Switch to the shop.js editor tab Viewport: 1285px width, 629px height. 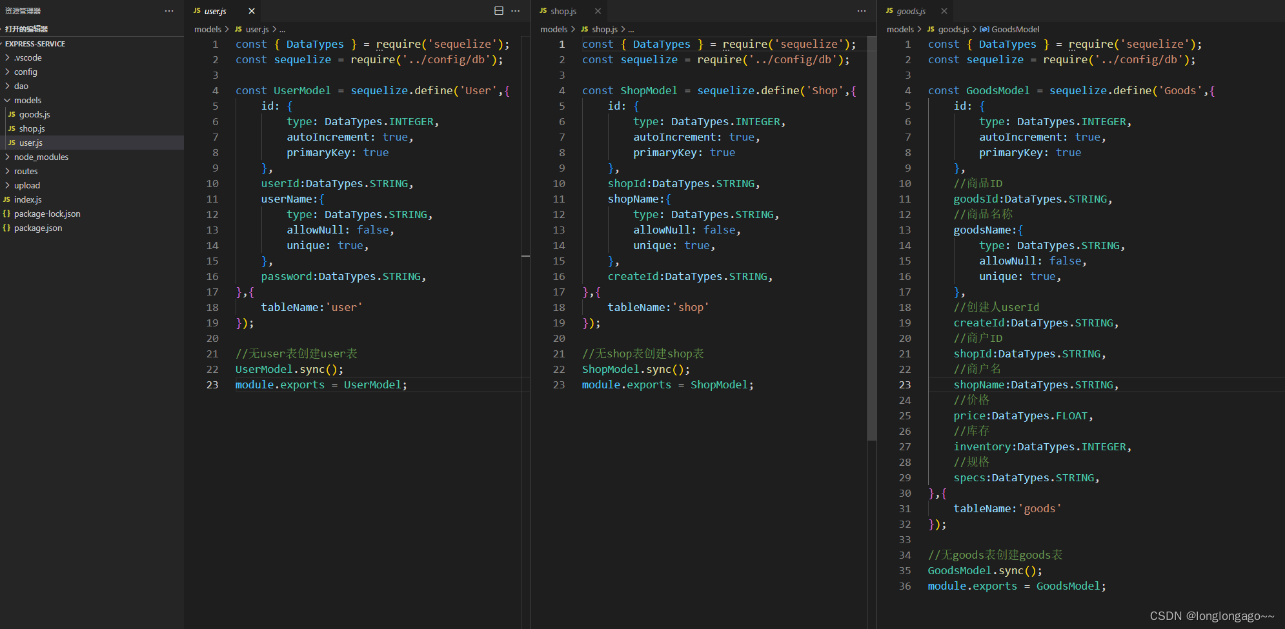[563, 11]
